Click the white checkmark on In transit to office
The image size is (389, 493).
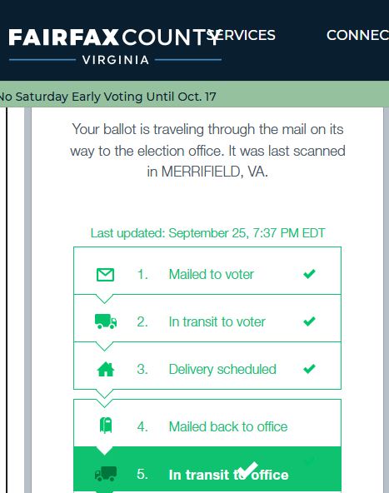[x=247, y=470]
